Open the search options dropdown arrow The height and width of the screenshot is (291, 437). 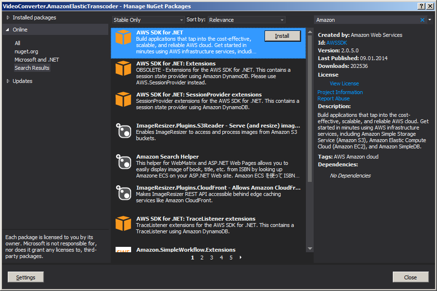[430, 19]
